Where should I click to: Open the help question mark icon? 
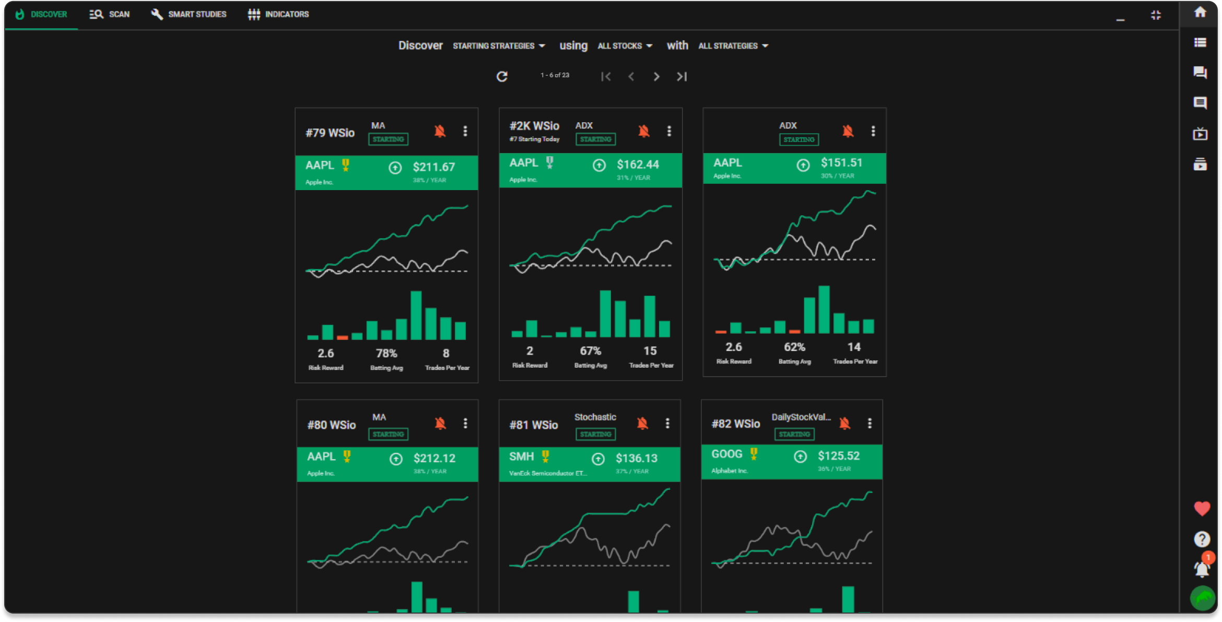click(1202, 539)
